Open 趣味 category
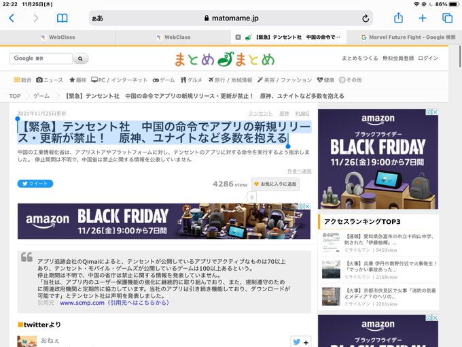 [77, 80]
